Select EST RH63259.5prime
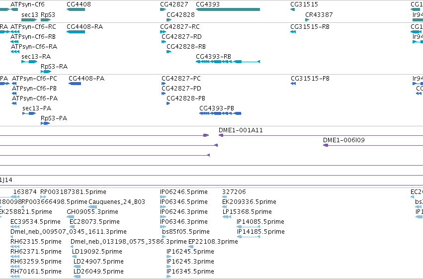 (36, 262)
